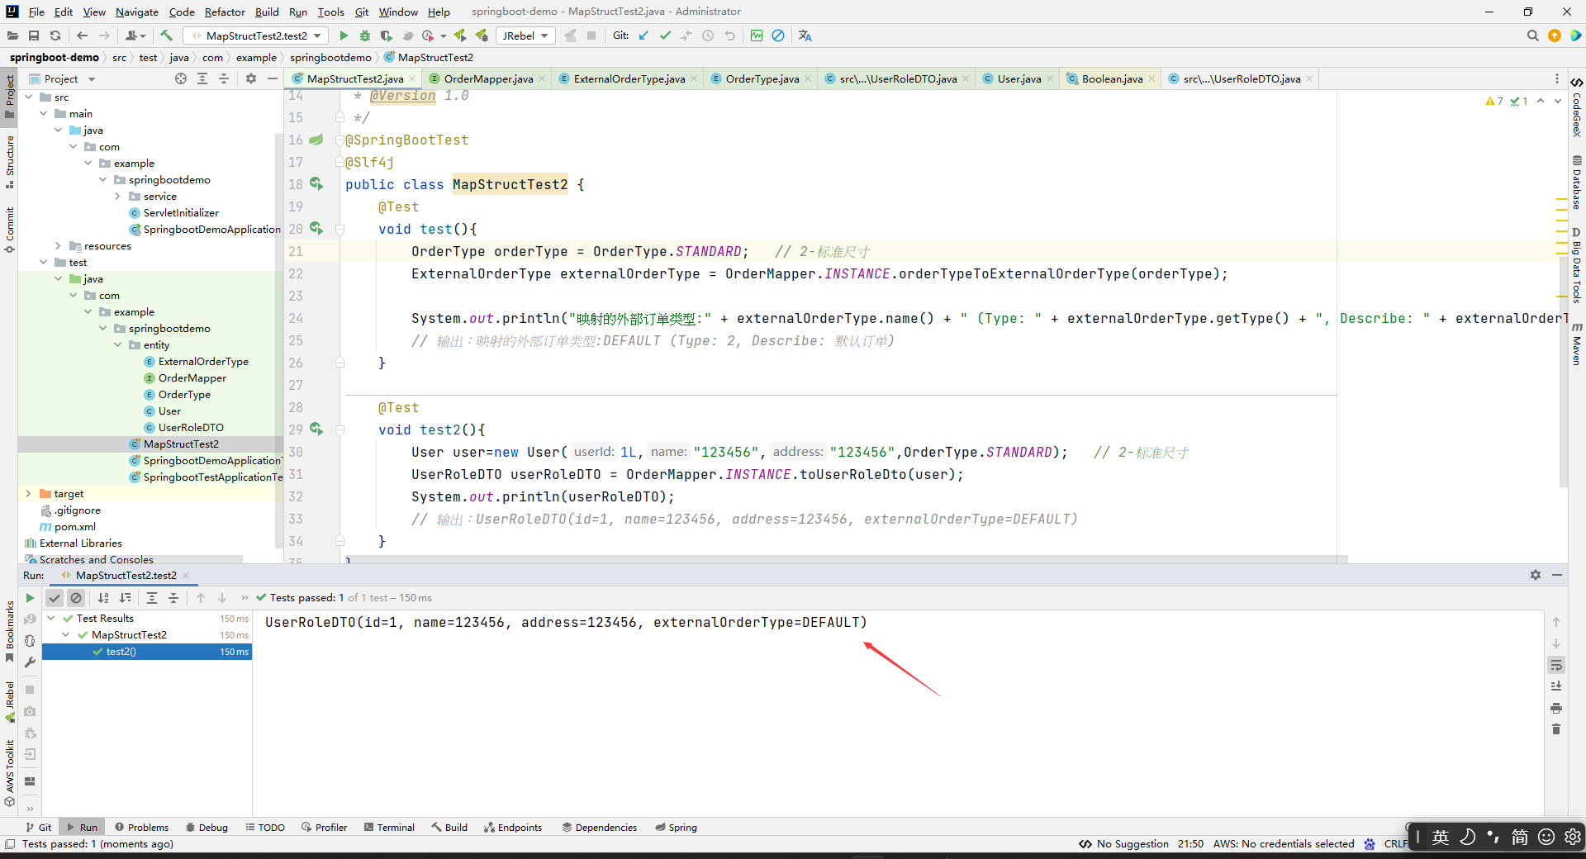Switch to the OrderMapper.java editor tab
Viewport: 1586px width, 859px height.
[488, 78]
